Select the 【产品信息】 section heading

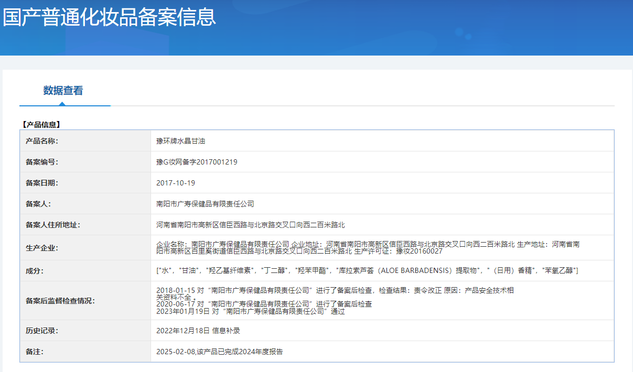[x=42, y=125]
